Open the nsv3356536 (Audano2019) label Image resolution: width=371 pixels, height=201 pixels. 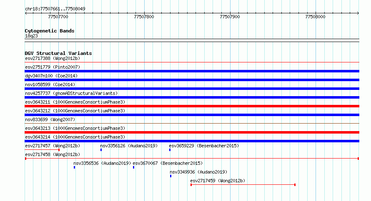pos(102,163)
